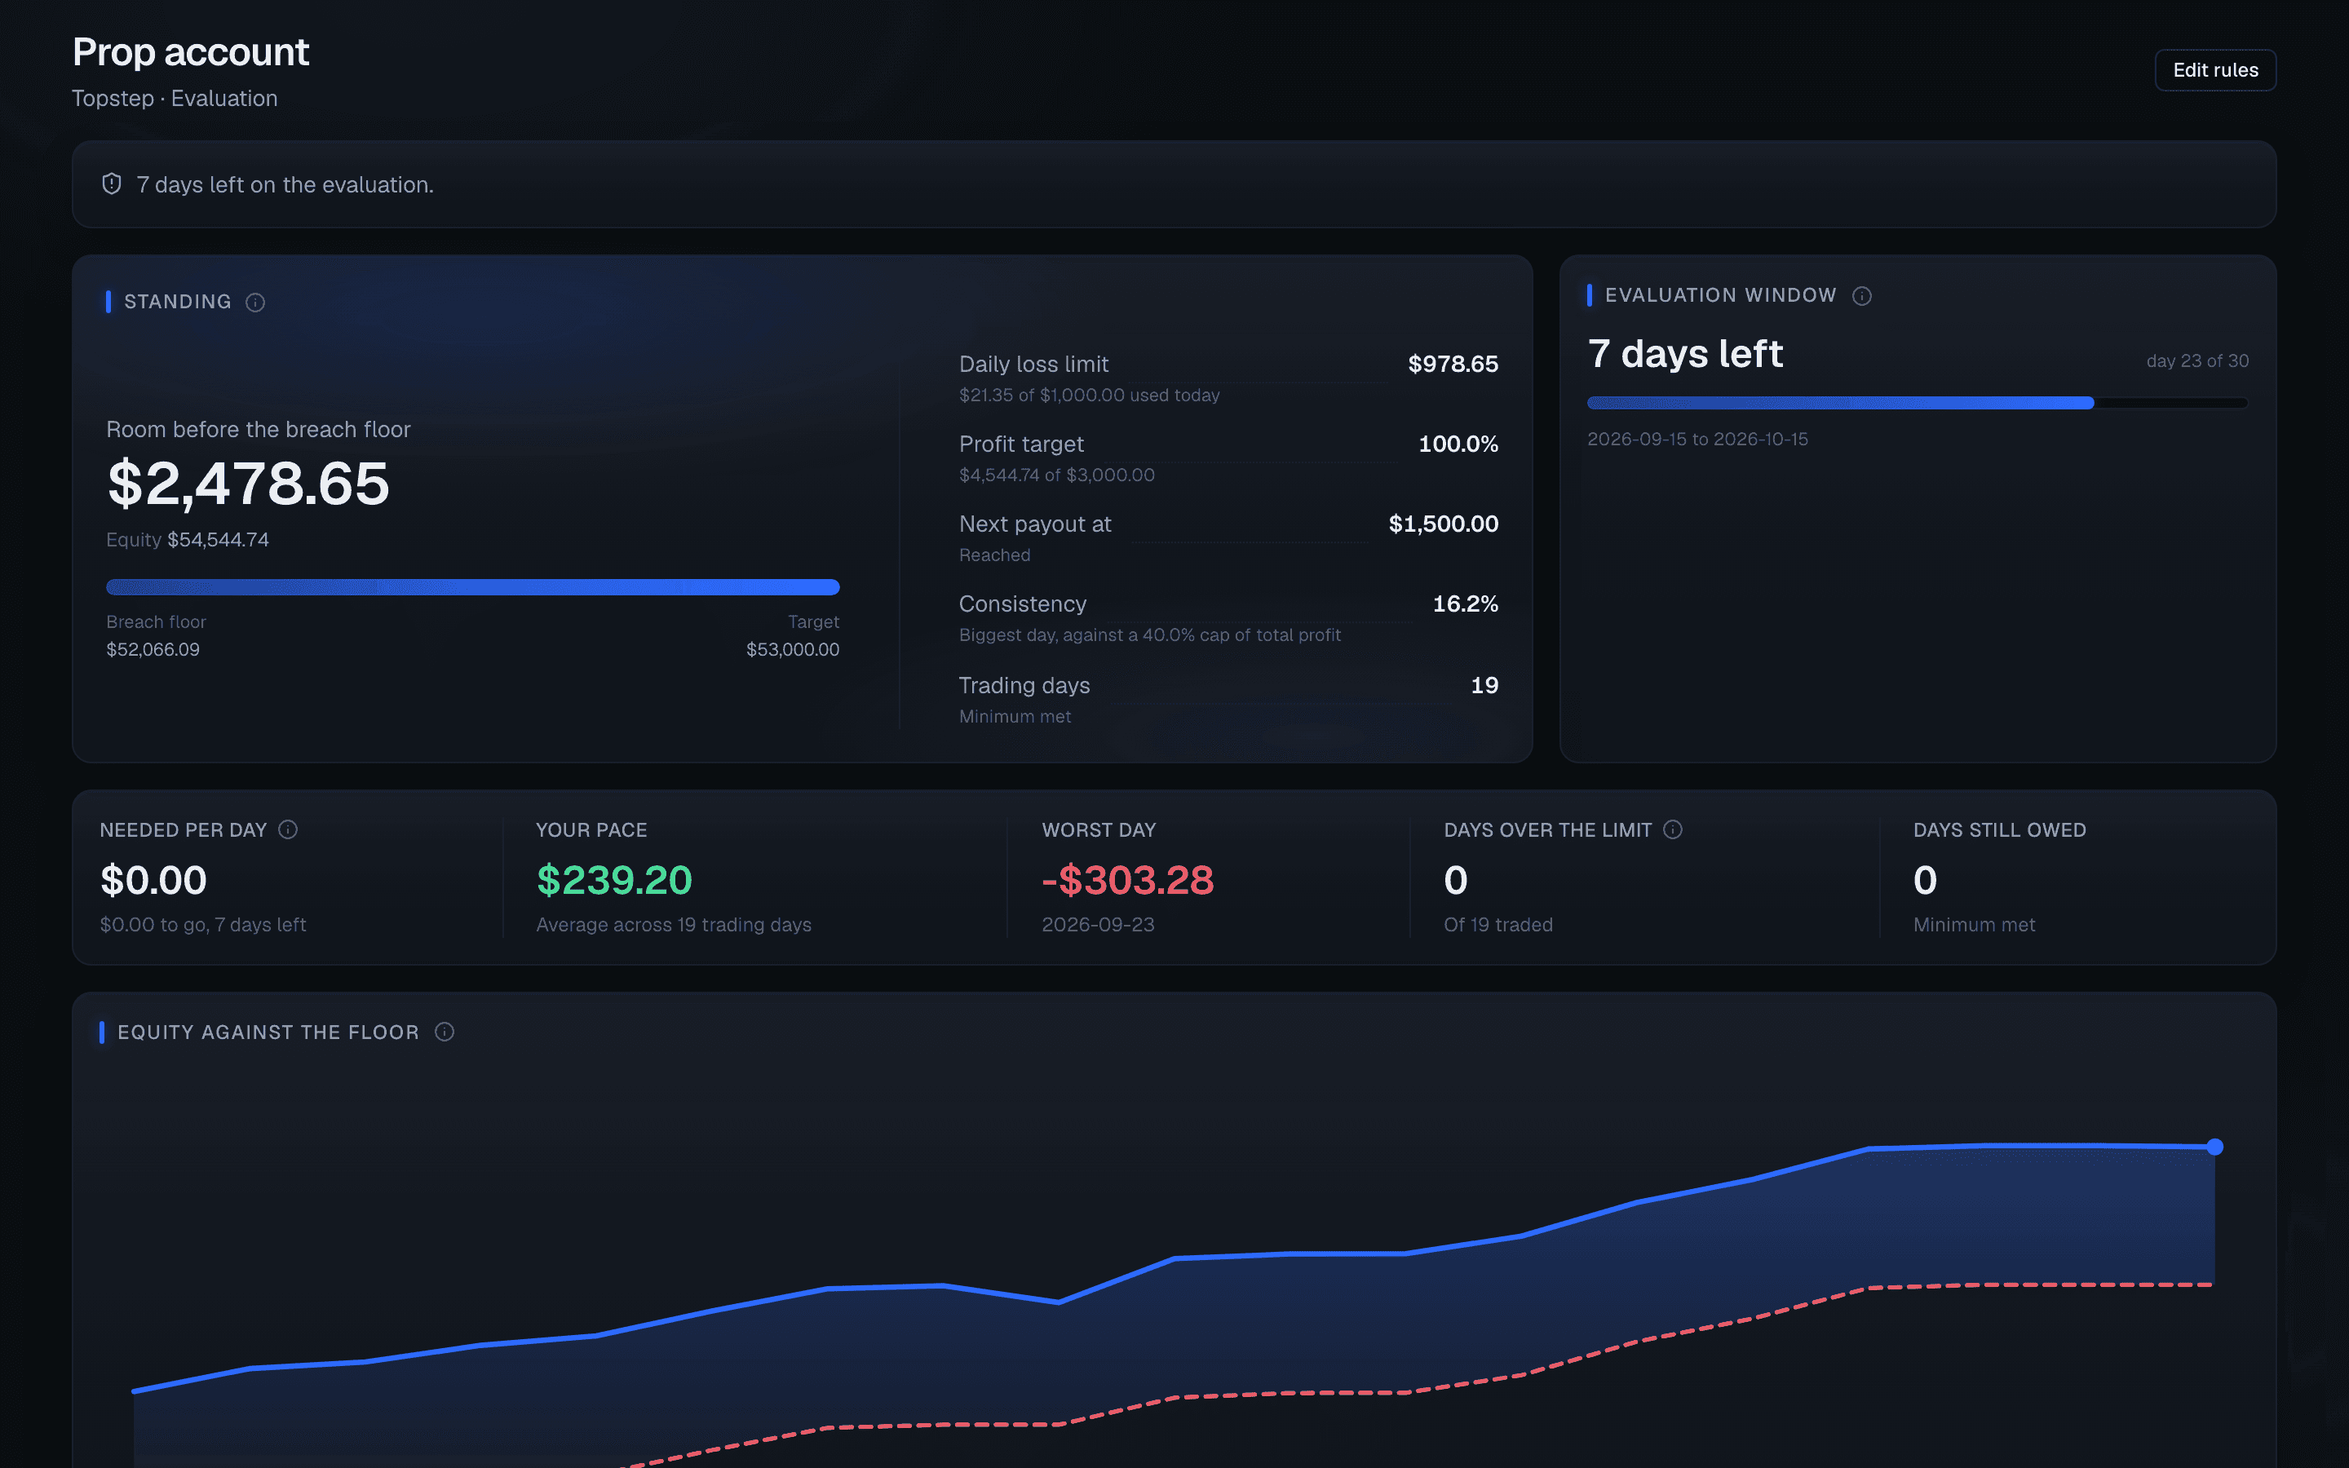Click the Needed per day $0.00 value

pyautogui.click(x=153, y=881)
